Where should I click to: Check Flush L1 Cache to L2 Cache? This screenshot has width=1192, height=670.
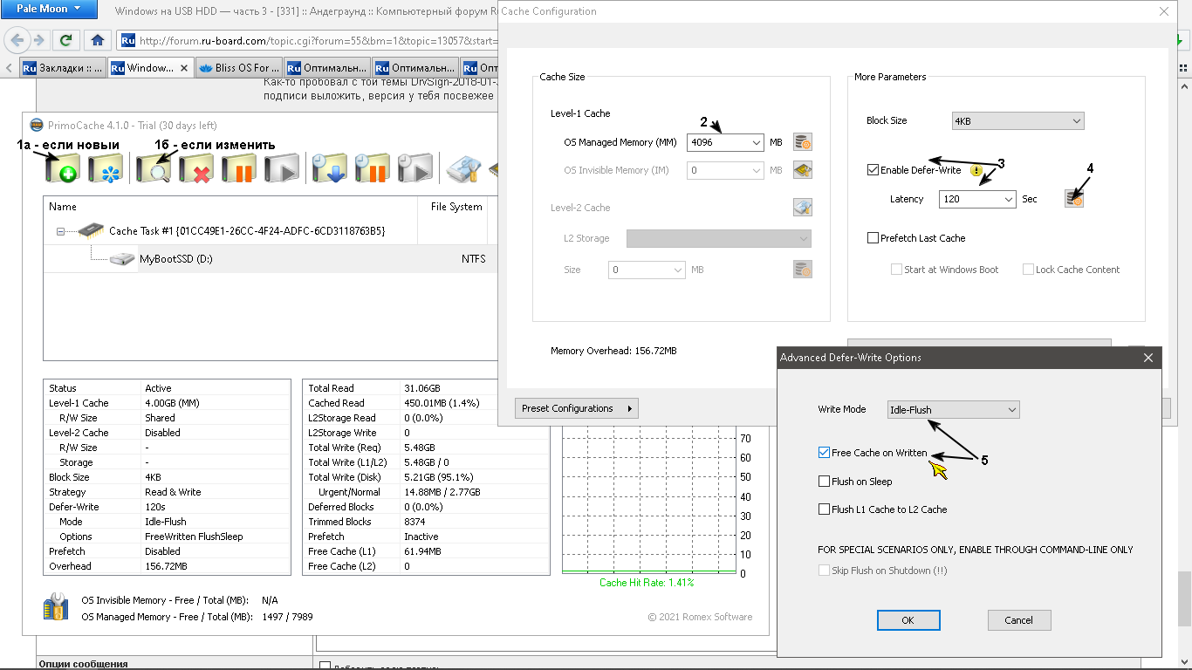click(824, 509)
